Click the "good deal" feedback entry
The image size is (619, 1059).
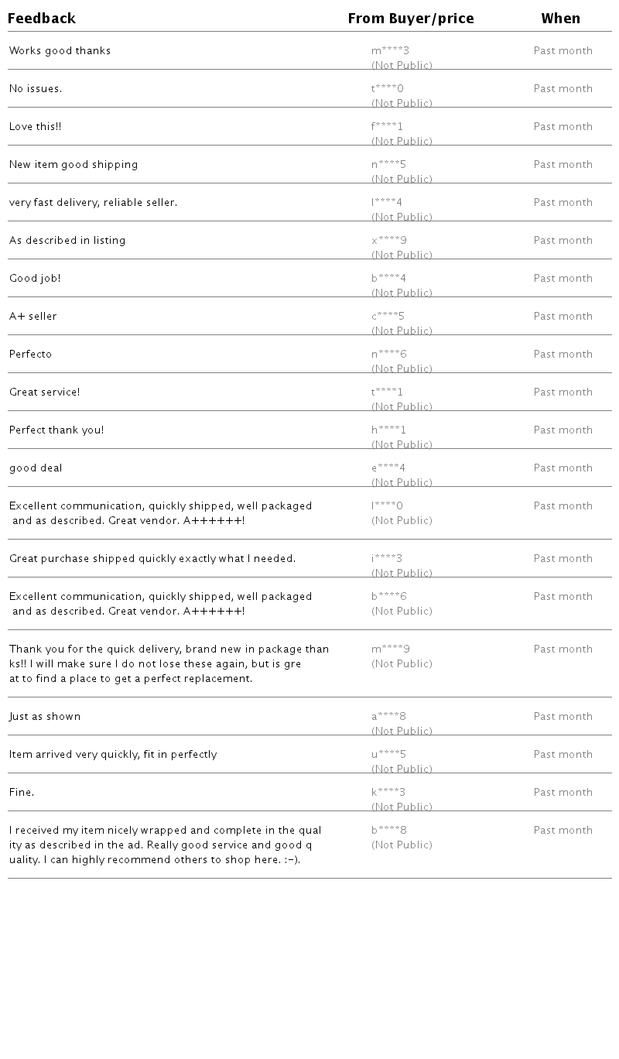[36, 468]
